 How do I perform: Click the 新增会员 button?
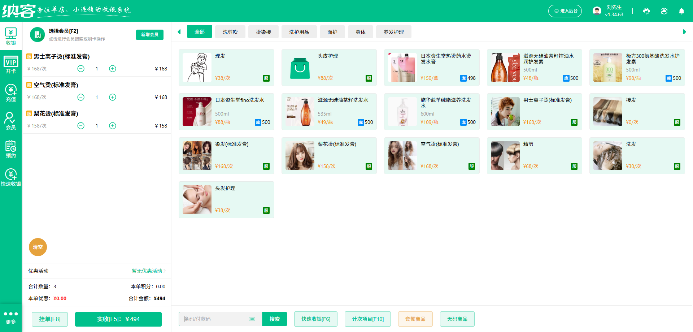[x=150, y=35]
